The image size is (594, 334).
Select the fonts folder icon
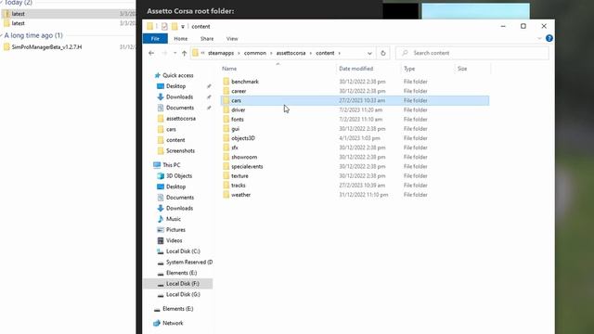226,120
